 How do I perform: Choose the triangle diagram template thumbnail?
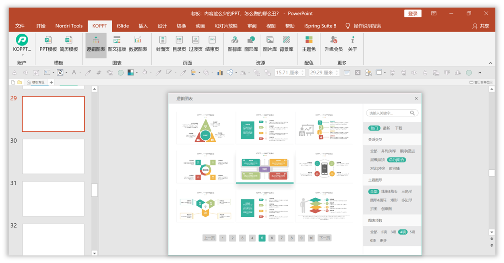pos(206,128)
